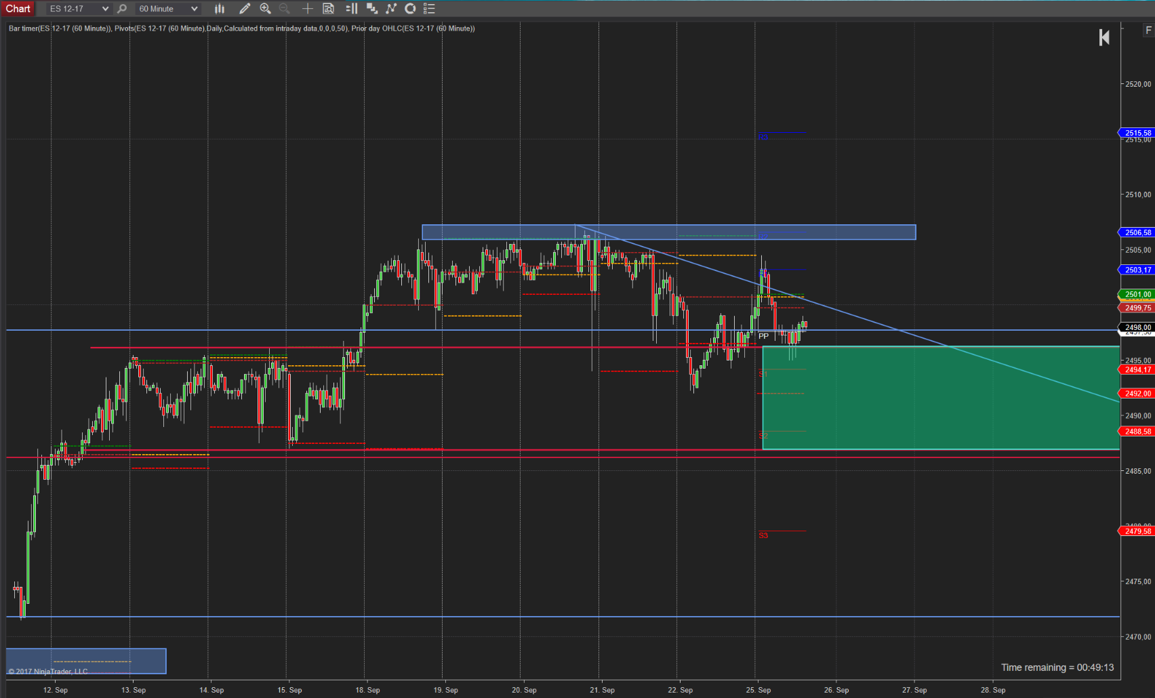Toggle the F fixed-scale button
Viewport: 1155px width, 698px height.
(1148, 30)
